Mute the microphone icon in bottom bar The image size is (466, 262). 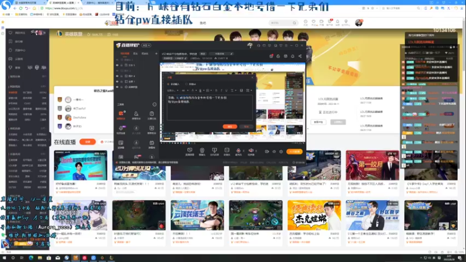[x=238, y=151]
